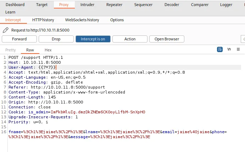
Task: Select the Comparer tab
Action: (200, 5)
